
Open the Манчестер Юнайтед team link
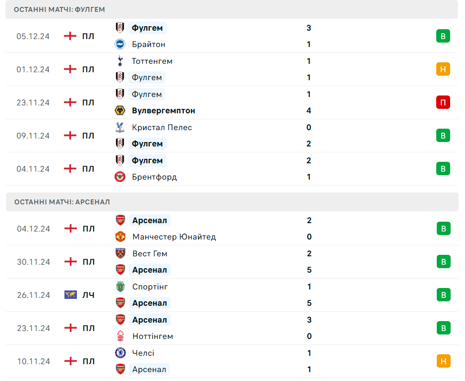[174, 237]
